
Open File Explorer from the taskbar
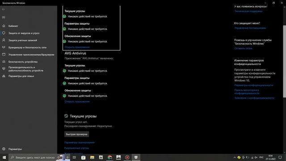92,157
